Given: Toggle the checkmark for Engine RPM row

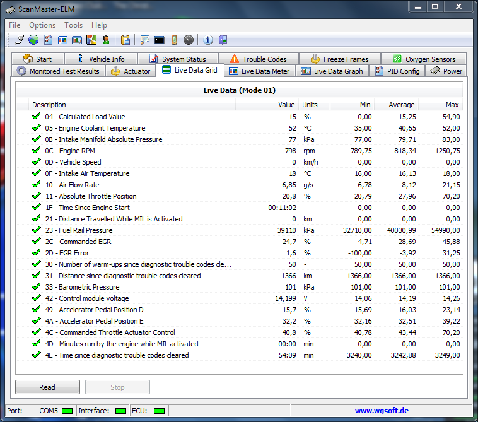Looking at the screenshot, I should coord(36,151).
